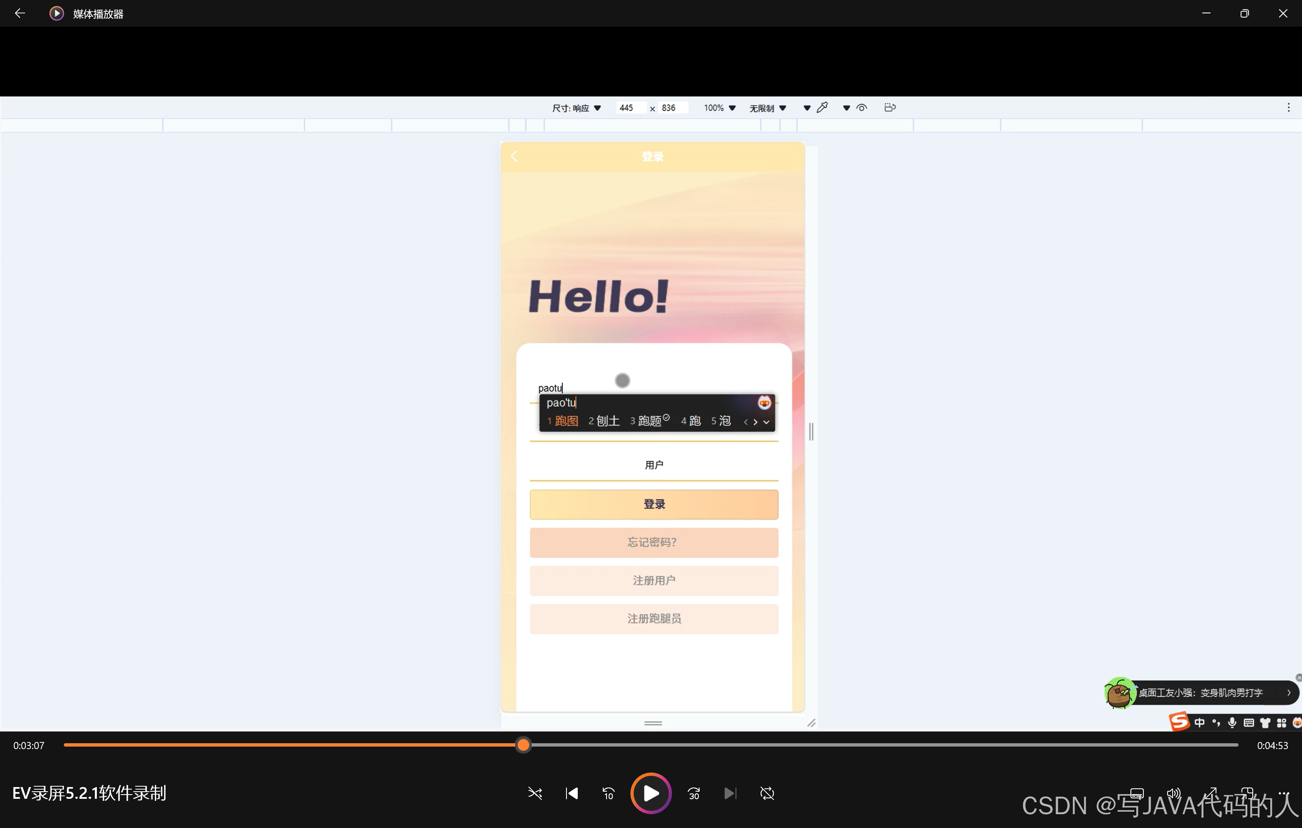The width and height of the screenshot is (1302, 828).
Task: Click the video seek bar handle
Action: 523,745
